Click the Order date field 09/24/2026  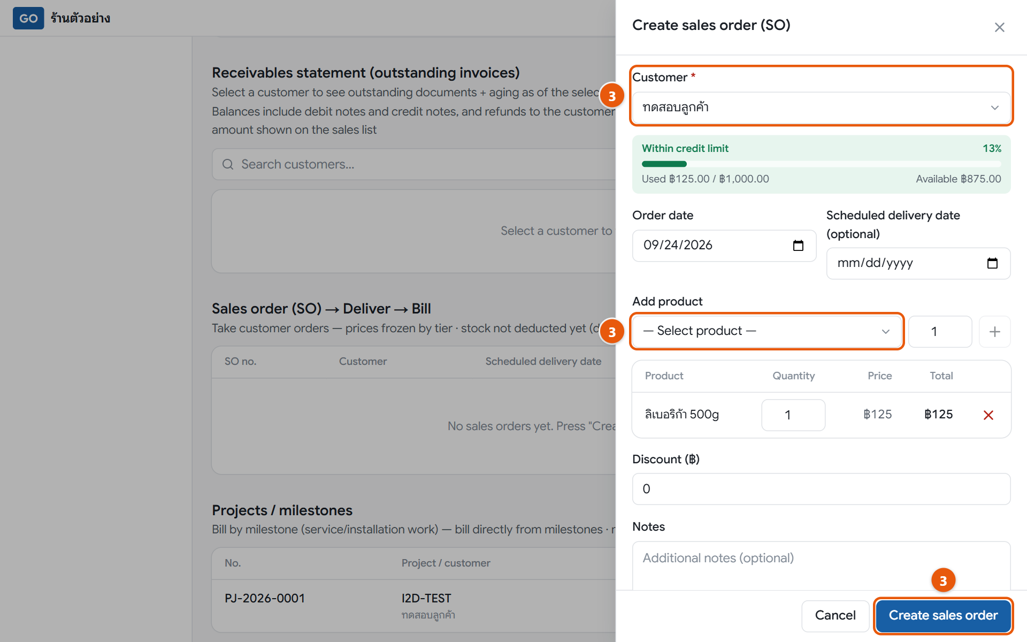pos(724,246)
